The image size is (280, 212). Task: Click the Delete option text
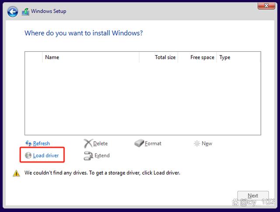pos(100,144)
